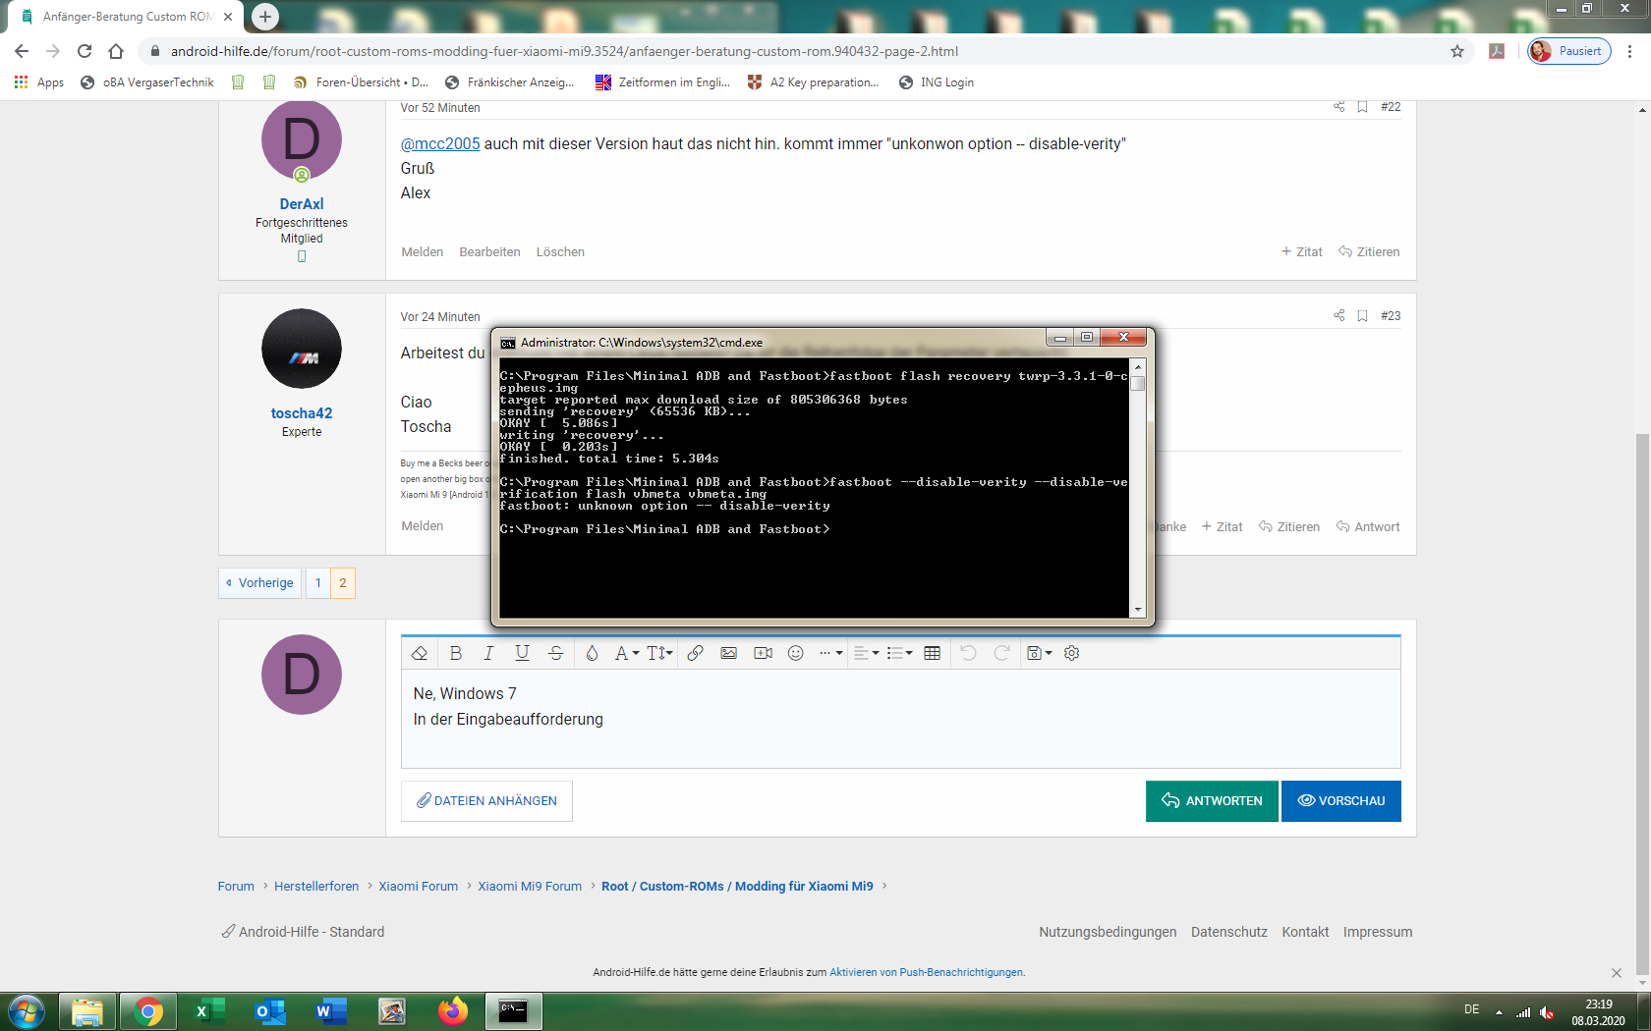Open page 1 of the thread
1651x1031 pixels.
[318, 583]
